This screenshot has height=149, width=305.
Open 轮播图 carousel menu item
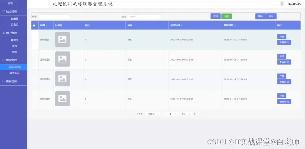14,19
